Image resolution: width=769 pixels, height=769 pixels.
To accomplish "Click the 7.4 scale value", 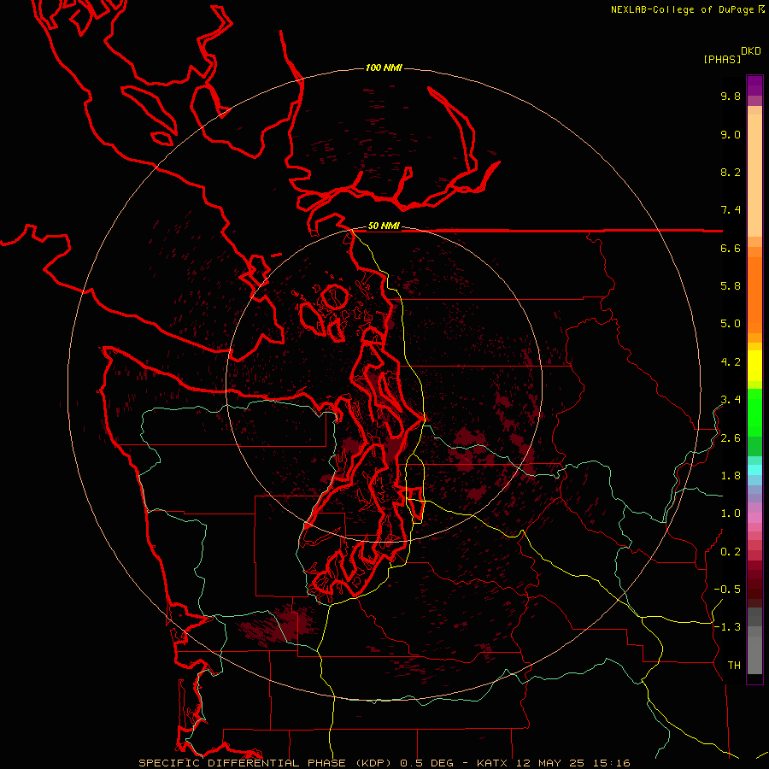I will [x=731, y=210].
